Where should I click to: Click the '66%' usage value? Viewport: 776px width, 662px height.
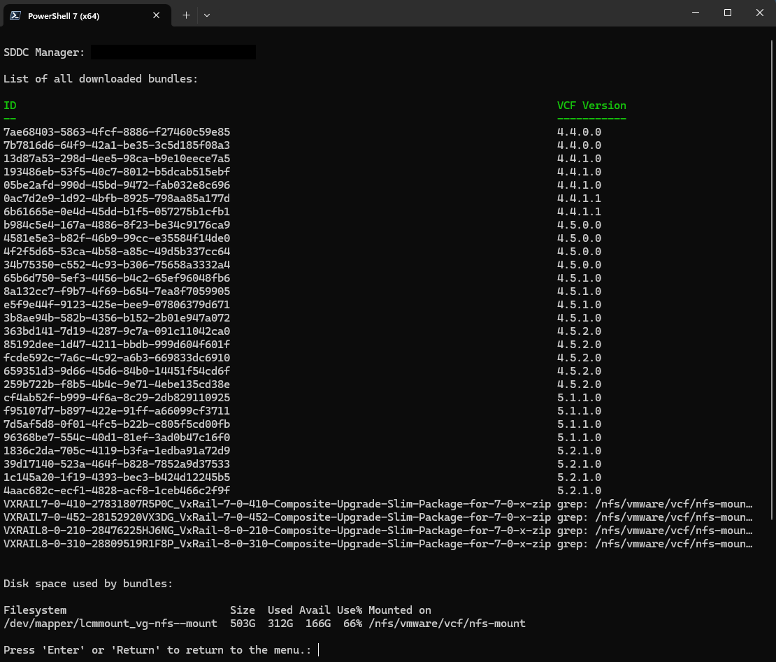[353, 624]
